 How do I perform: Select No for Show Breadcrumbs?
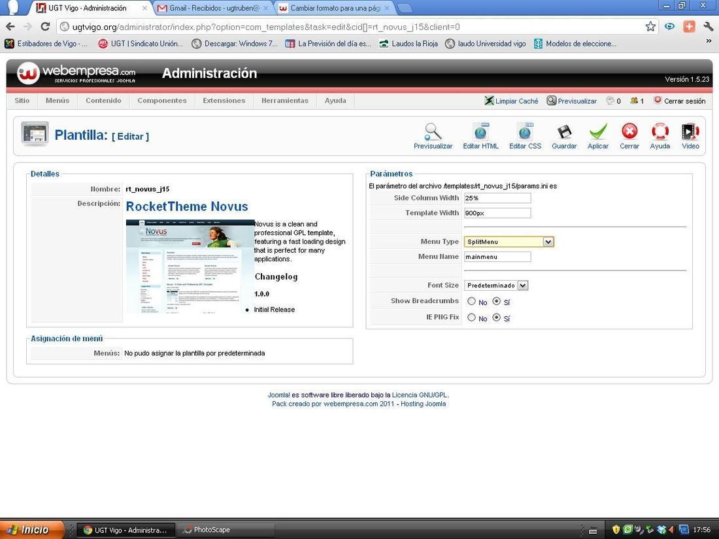(471, 301)
